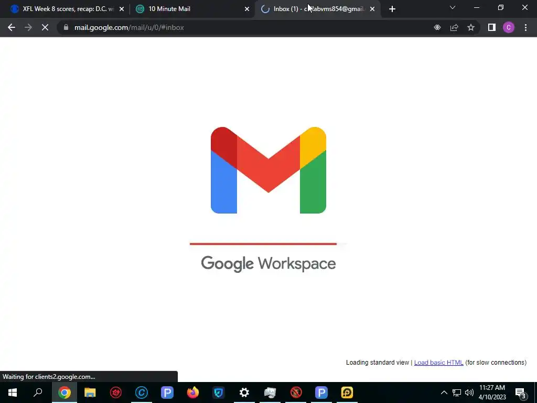This screenshot has width=537, height=403.
Task: Open the monitor-graph taskbar app
Action: coord(270,393)
